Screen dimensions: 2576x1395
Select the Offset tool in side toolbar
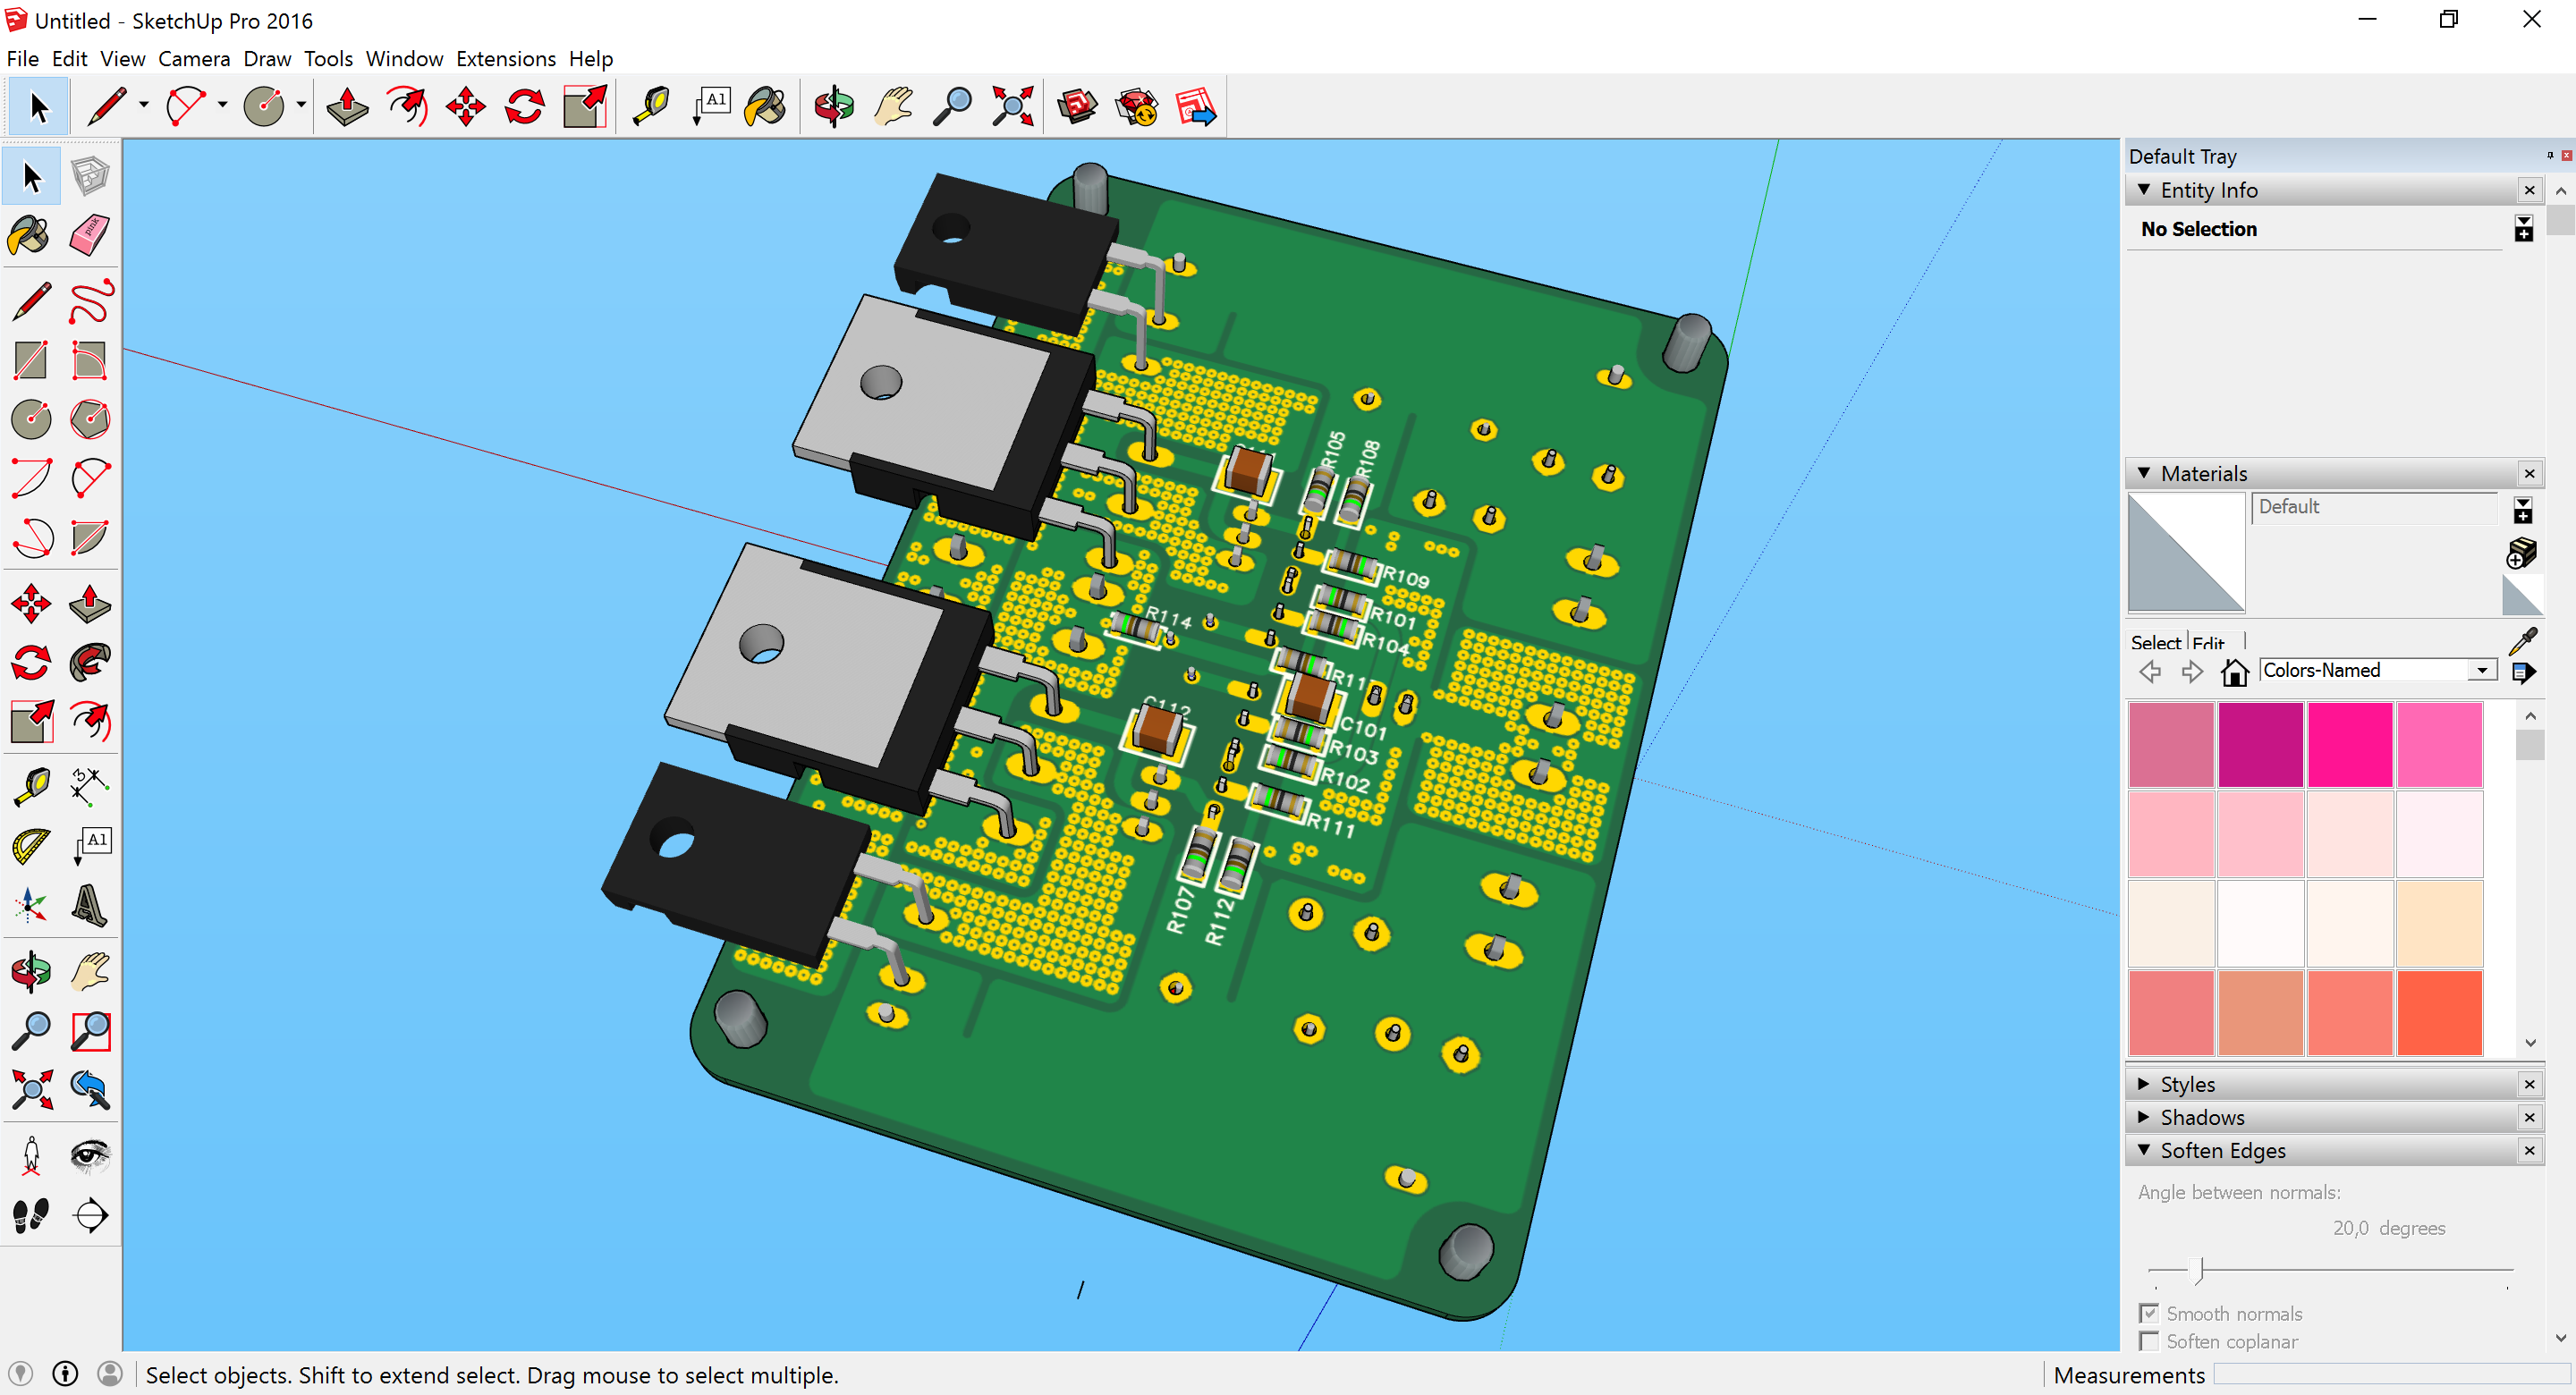[x=90, y=721]
